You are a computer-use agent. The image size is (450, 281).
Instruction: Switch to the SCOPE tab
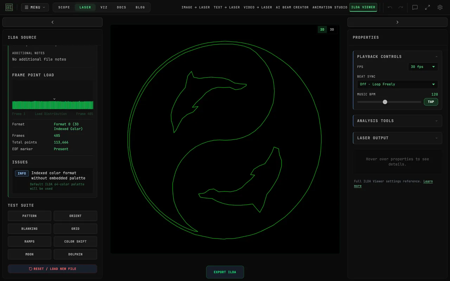tap(64, 7)
